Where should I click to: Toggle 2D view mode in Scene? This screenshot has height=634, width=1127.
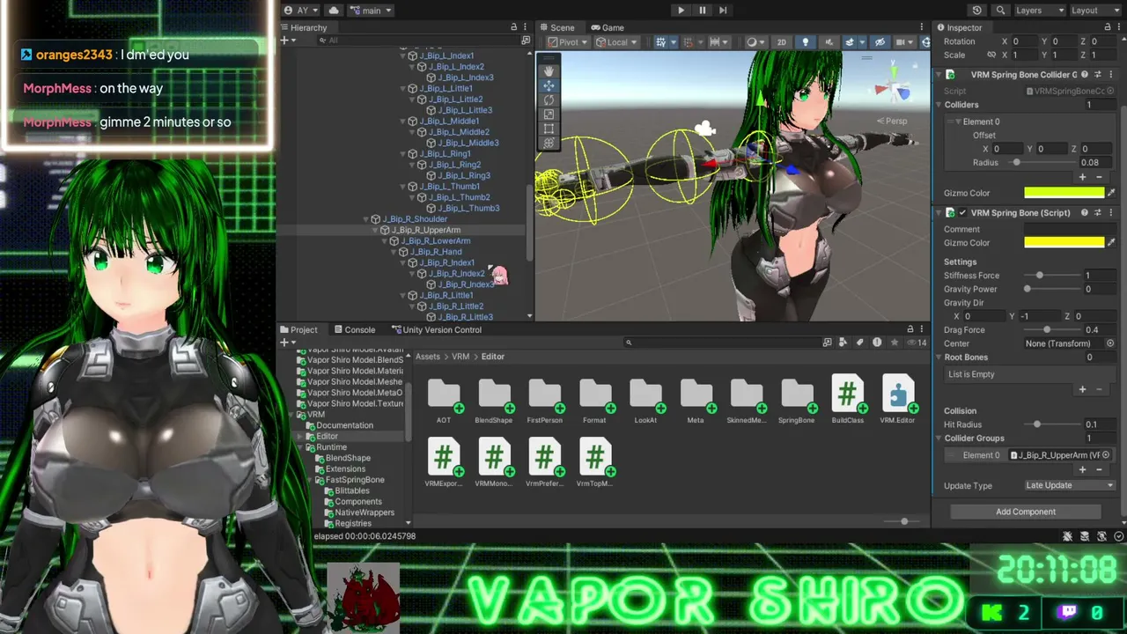pos(781,42)
